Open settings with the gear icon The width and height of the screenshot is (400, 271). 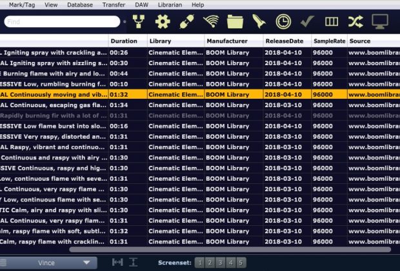[x=162, y=22]
